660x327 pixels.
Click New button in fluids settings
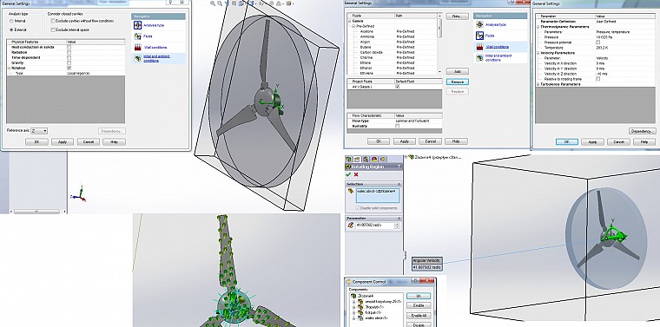click(x=458, y=16)
